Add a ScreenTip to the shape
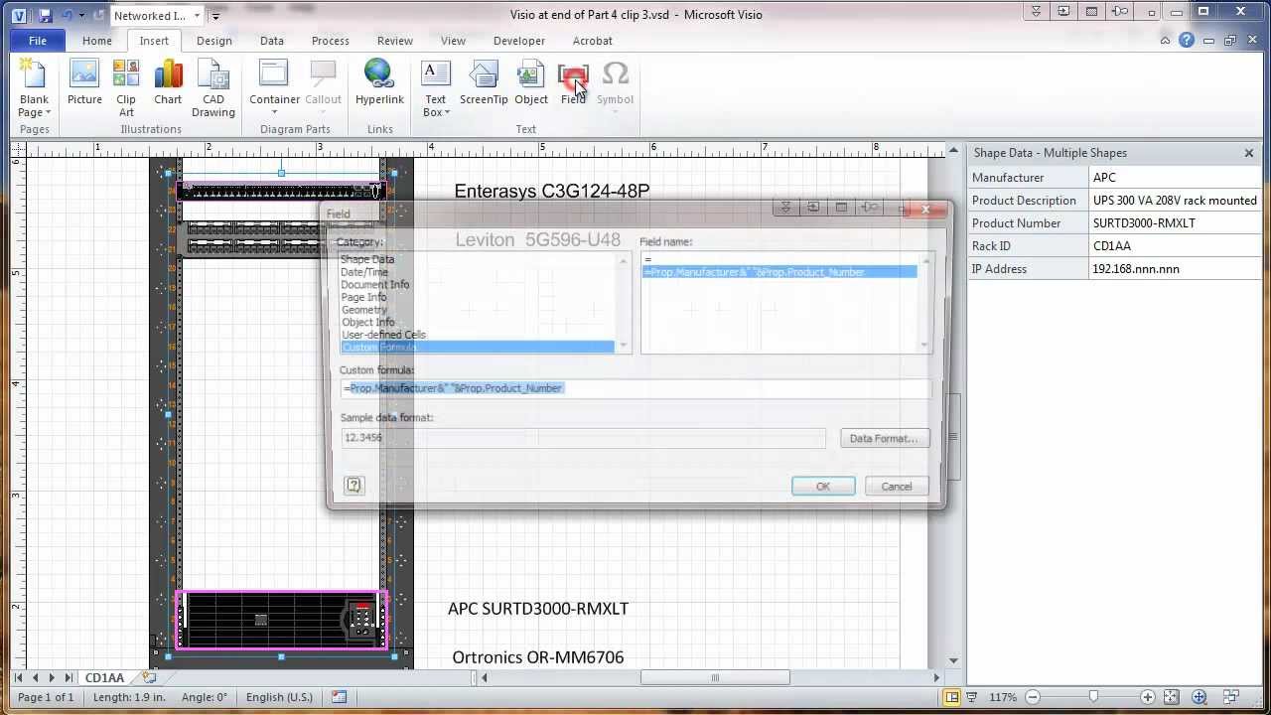Viewport: 1271px width, 715px height. 484,83
